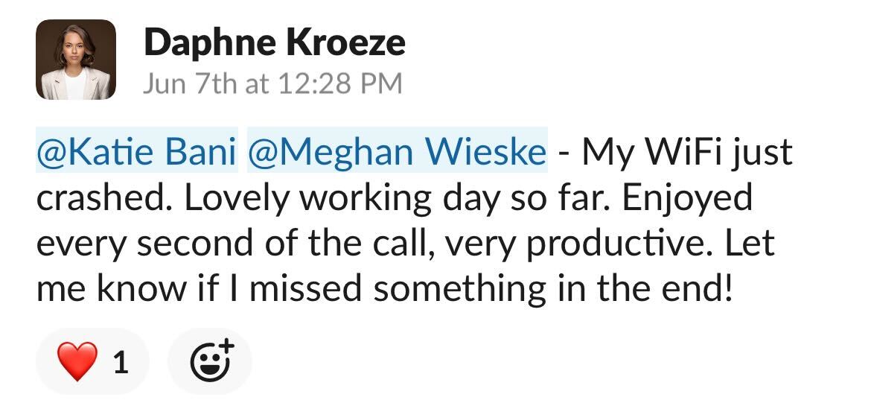The image size is (871, 406).
Task: Click the '12:28 PM' time text
Action: point(341,84)
